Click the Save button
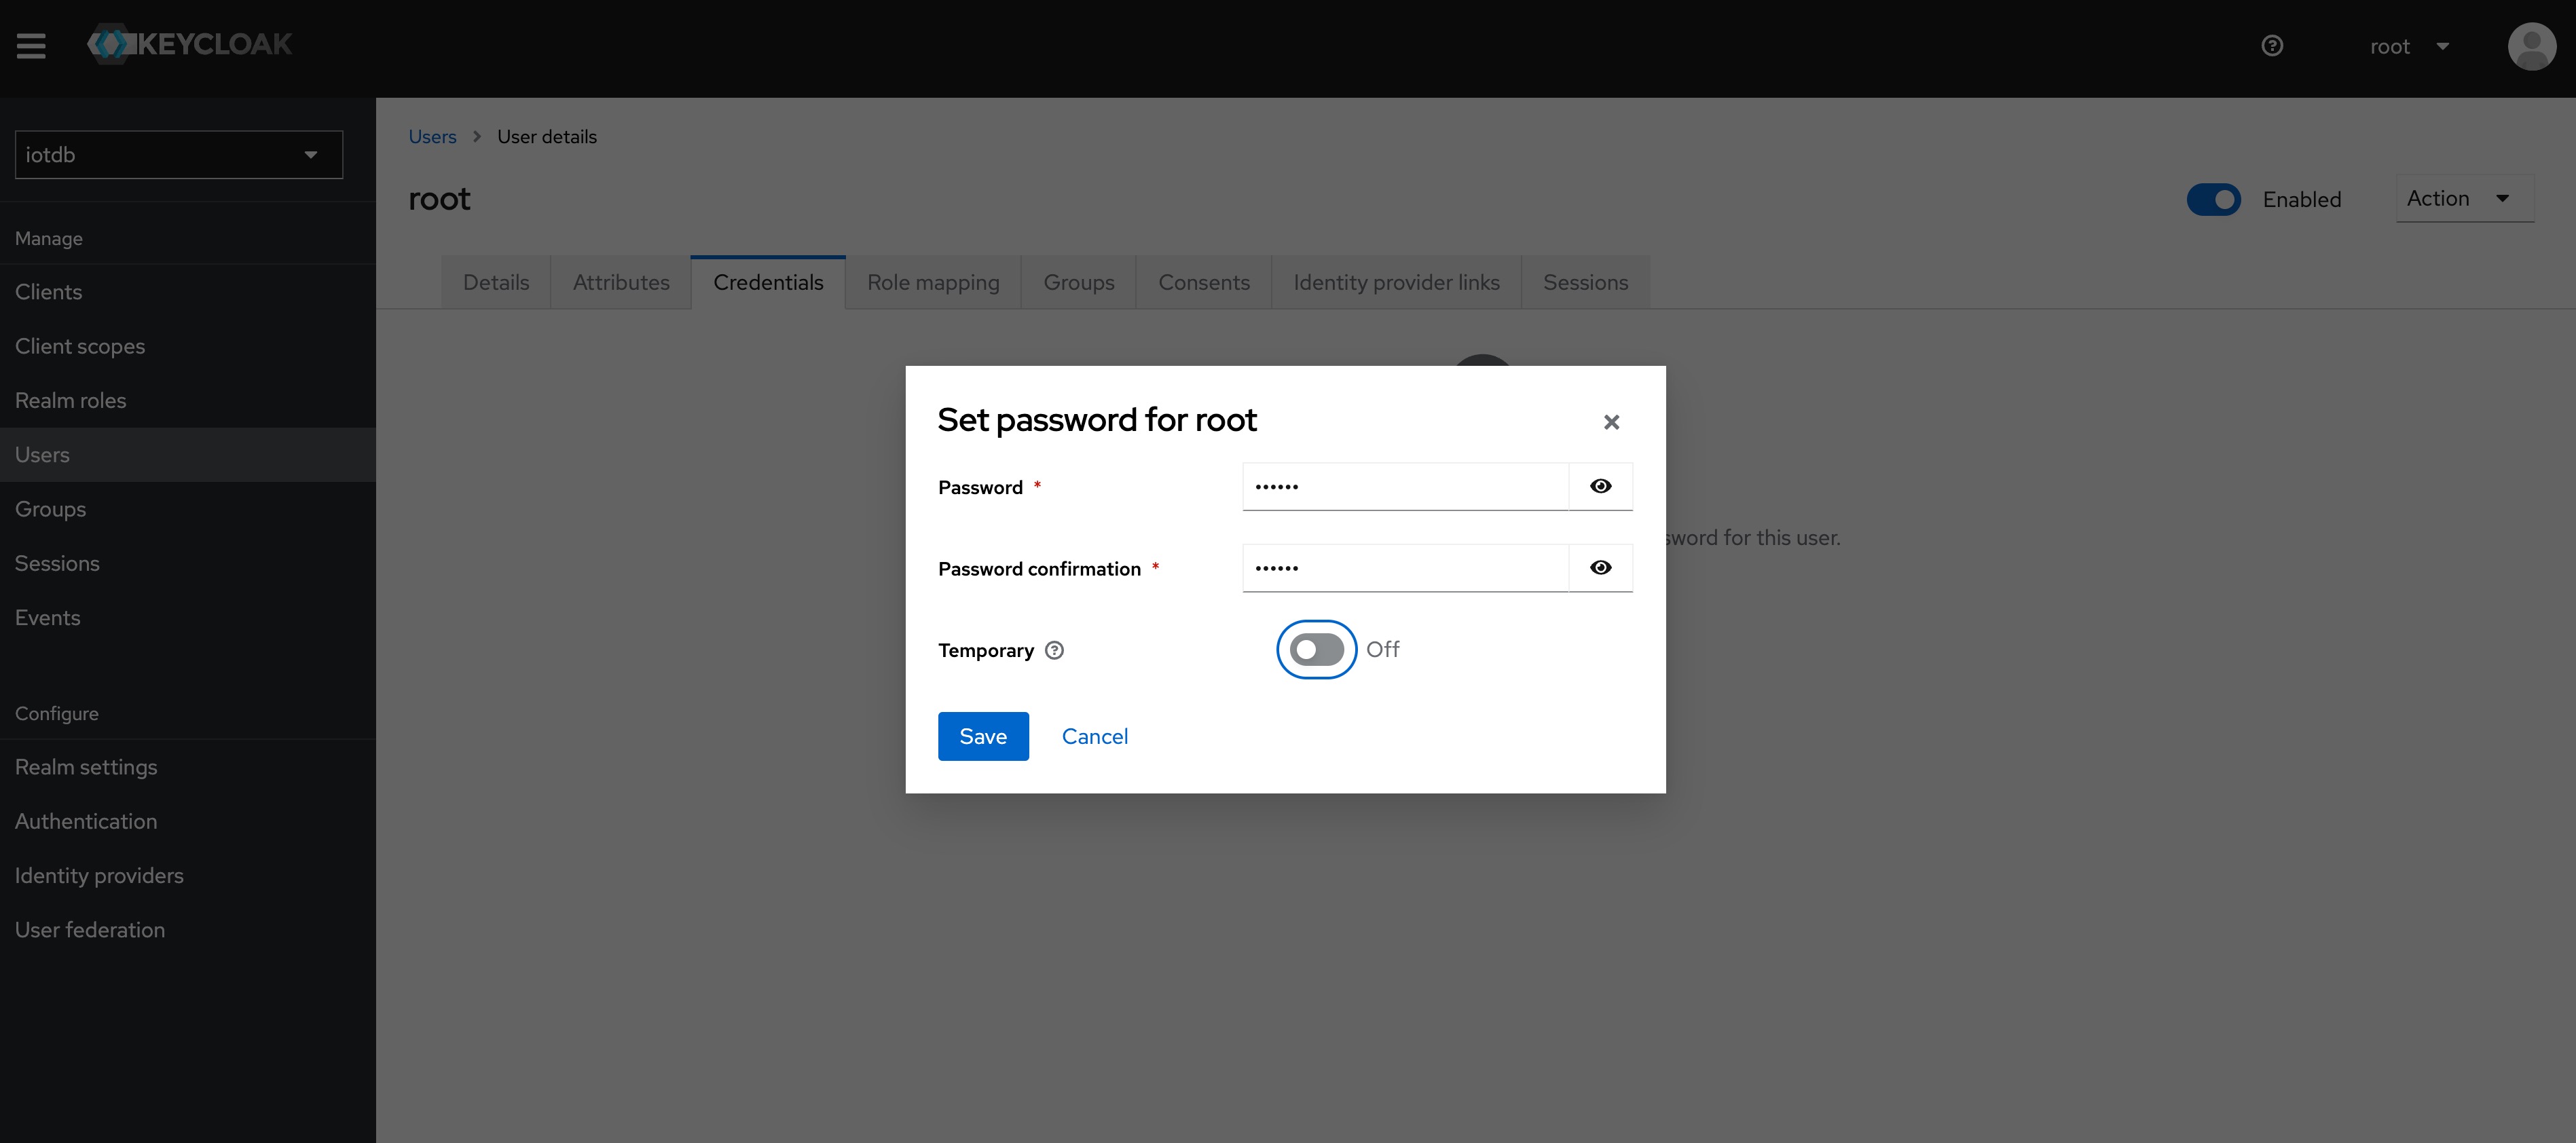The width and height of the screenshot is (2576, 1143). (982, 734)
